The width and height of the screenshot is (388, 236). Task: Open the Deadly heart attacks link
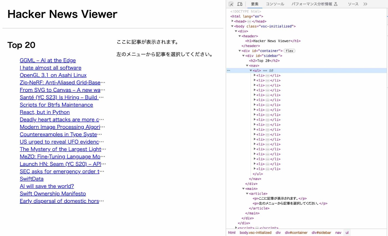point(62,120)
